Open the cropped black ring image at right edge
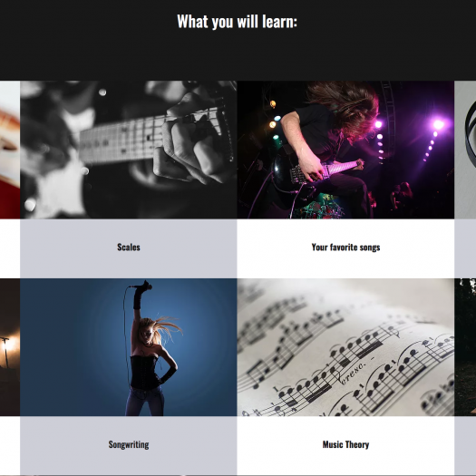Viewport: 476px width, 476px height. (x=465, y=150)
